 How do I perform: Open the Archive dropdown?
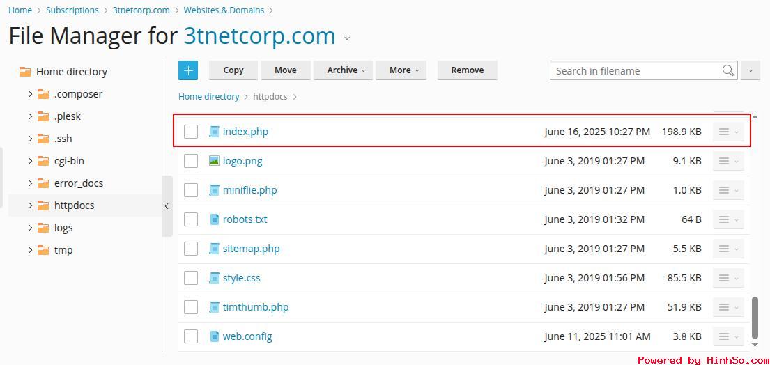click(x=343, y=70)
